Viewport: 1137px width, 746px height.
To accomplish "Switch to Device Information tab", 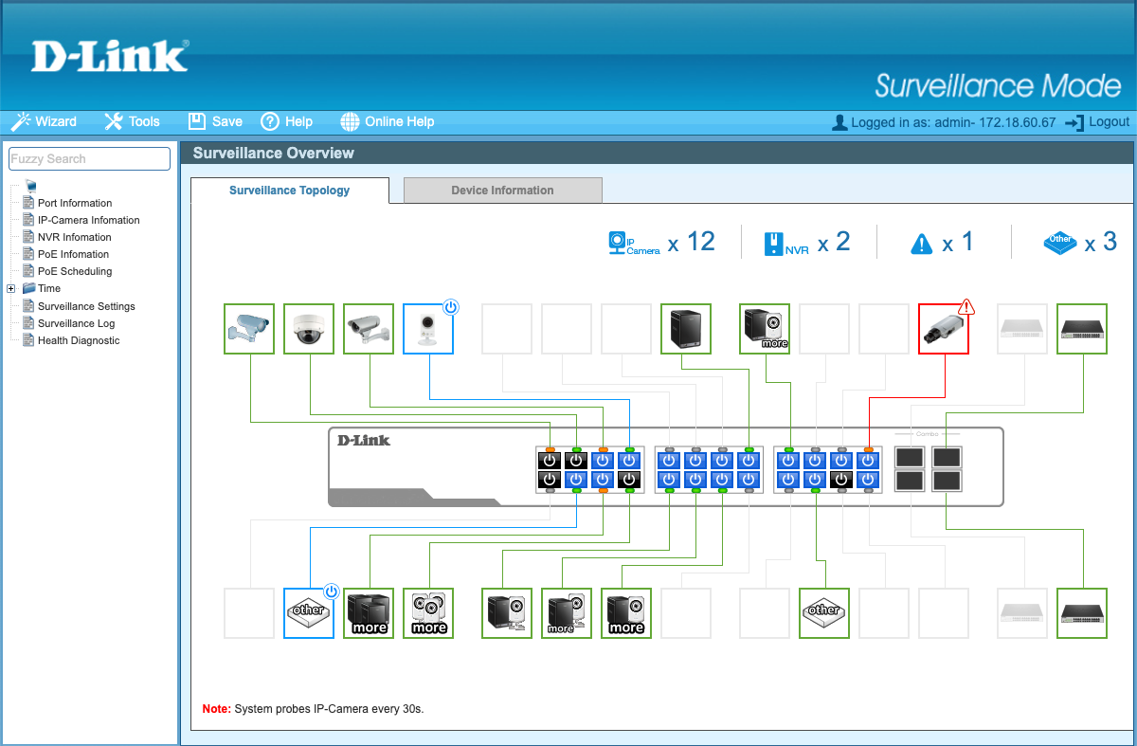I will click(x=502, y=191).
